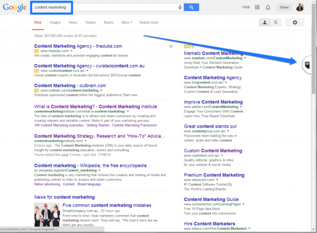317x233 pixels.
Task: Switch to the Images tab
Action: pos(55,23)
